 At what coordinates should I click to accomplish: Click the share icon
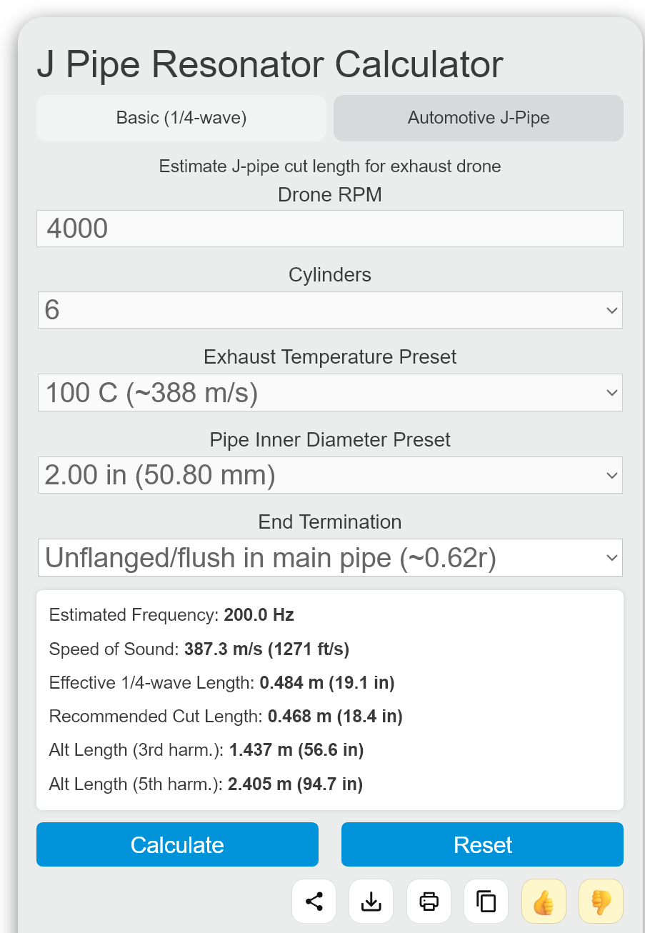click(x=314, y=901)
